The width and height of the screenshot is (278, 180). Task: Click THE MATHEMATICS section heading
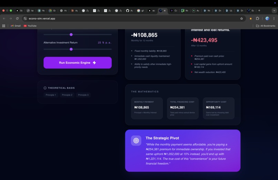[x=145, y=92]
